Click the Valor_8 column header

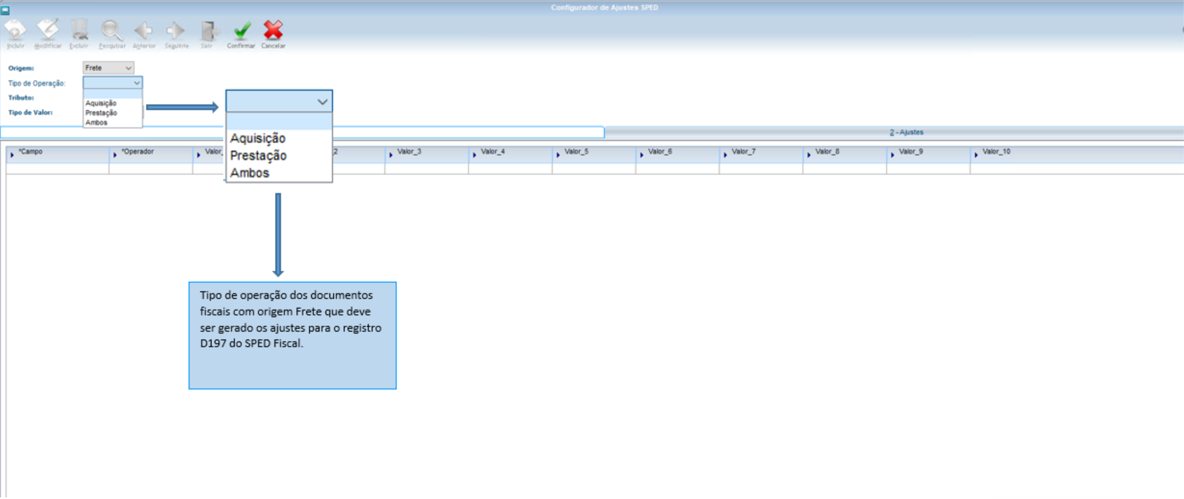click(x=845, y=154)
